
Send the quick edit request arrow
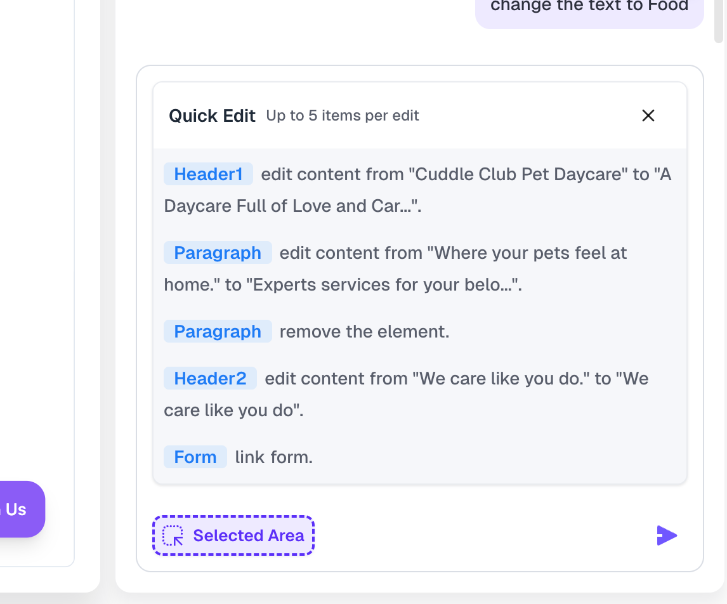(667, 535)
